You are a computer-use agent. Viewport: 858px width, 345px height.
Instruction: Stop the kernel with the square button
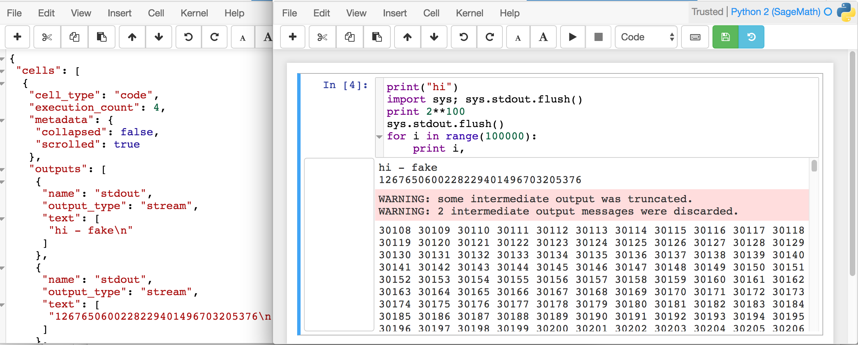click(x=598, y=37)
